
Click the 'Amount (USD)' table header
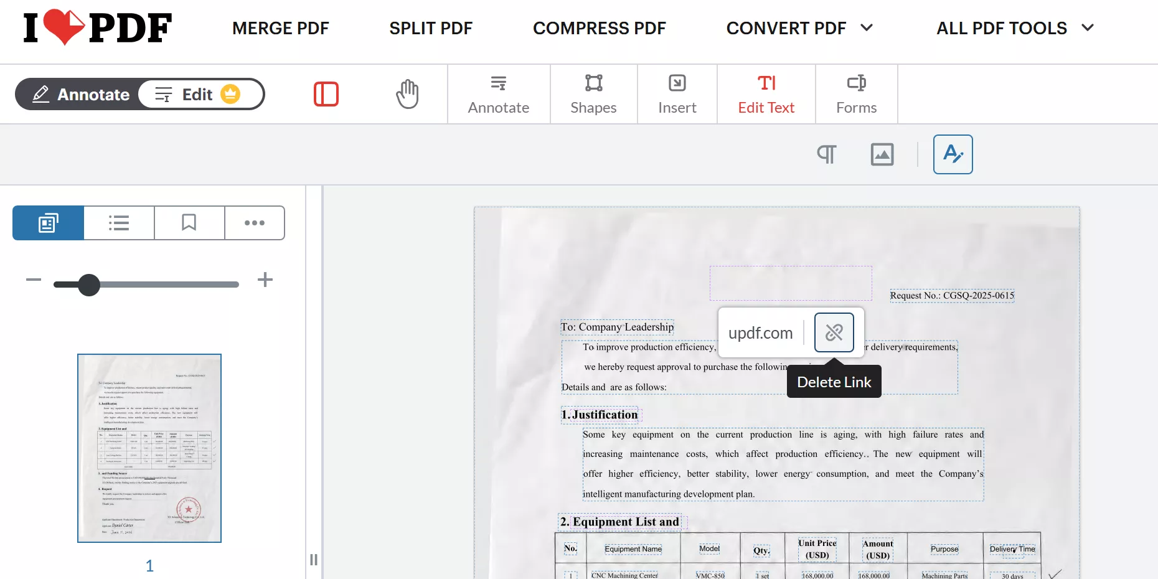coord(878,549)
